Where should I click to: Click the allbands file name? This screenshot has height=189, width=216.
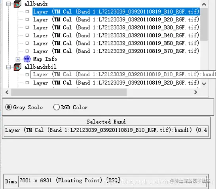[36, 4]
